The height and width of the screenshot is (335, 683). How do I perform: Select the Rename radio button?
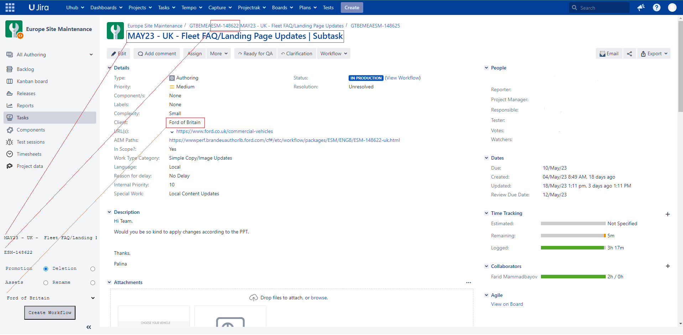pos(93,283)
